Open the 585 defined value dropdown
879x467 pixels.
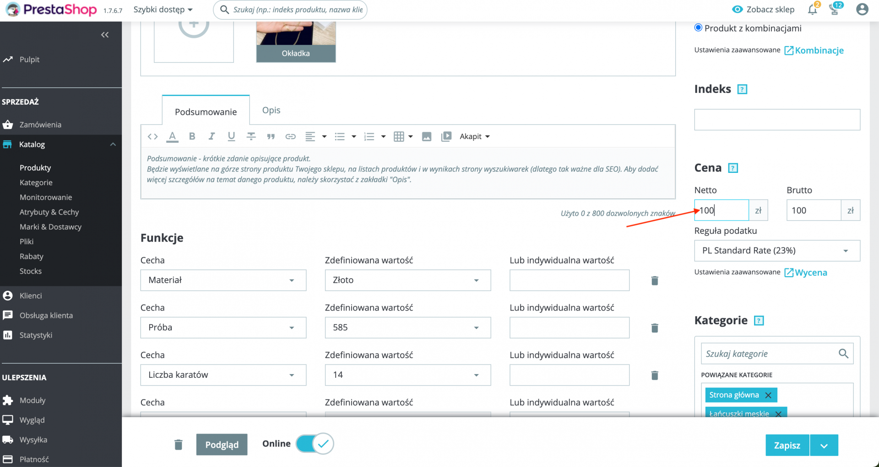(408, 327)
